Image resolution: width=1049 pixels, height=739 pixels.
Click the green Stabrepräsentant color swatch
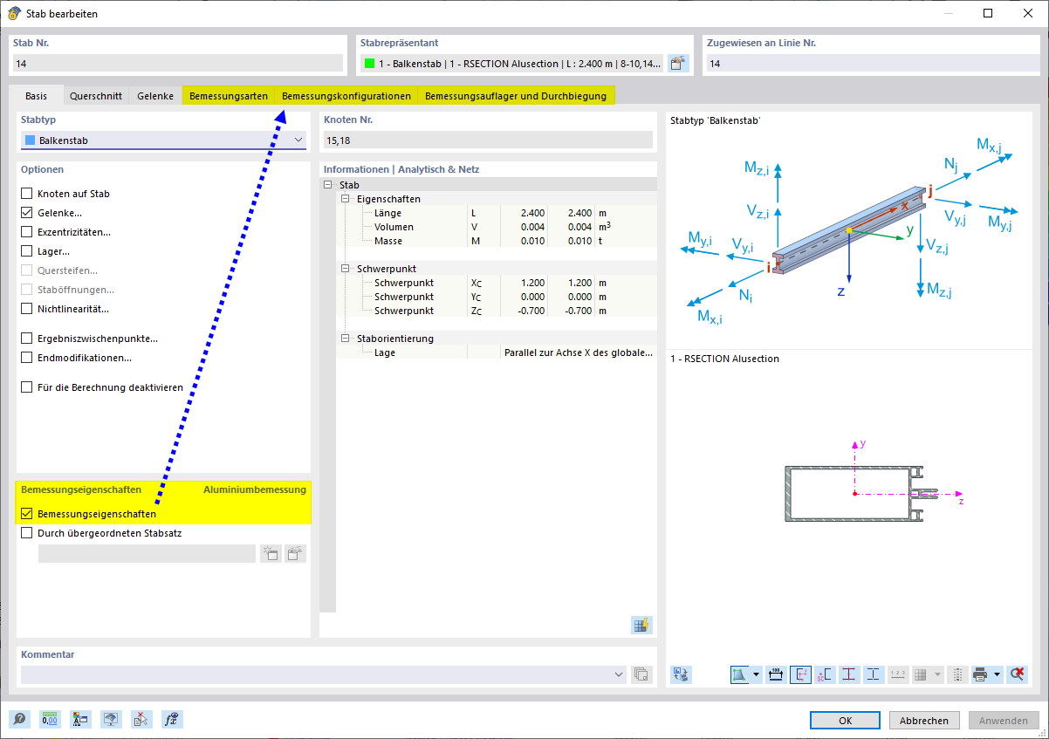pyautogui.click(x=370, y=64)
